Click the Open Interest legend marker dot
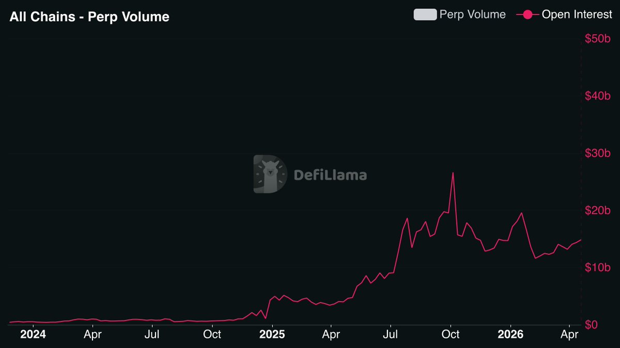Image resolution: width=620 pixels, height=348 pixels. (x=528, y=15)
